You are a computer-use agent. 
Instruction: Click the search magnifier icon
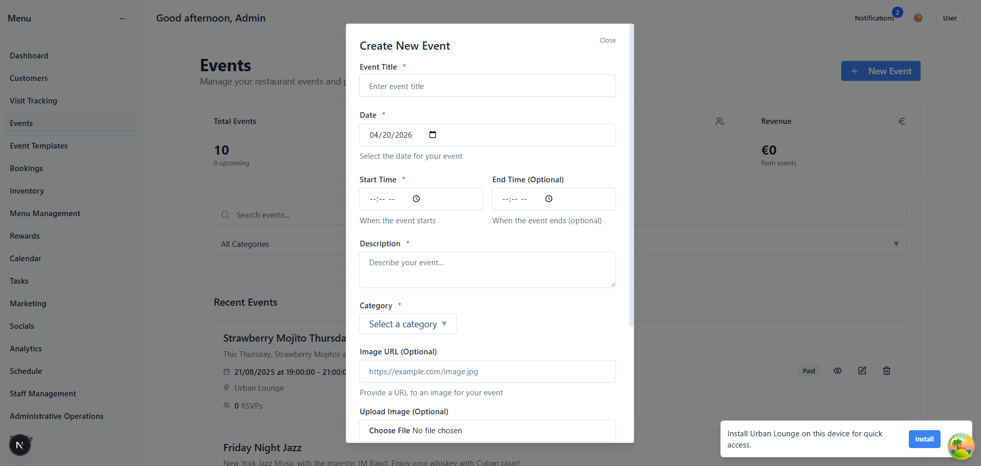click(225, 215)
